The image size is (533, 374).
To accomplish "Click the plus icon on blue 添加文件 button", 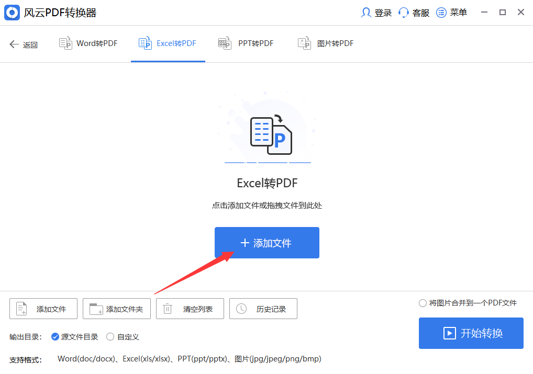I will (245, 243).
